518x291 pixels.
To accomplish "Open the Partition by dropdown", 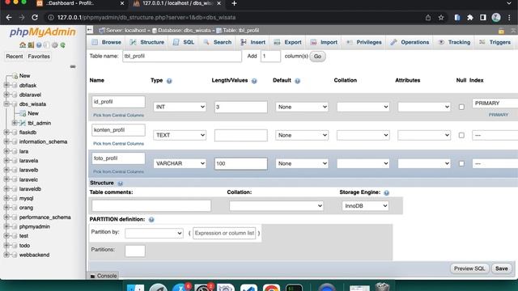I will click(x=154, y=234).
